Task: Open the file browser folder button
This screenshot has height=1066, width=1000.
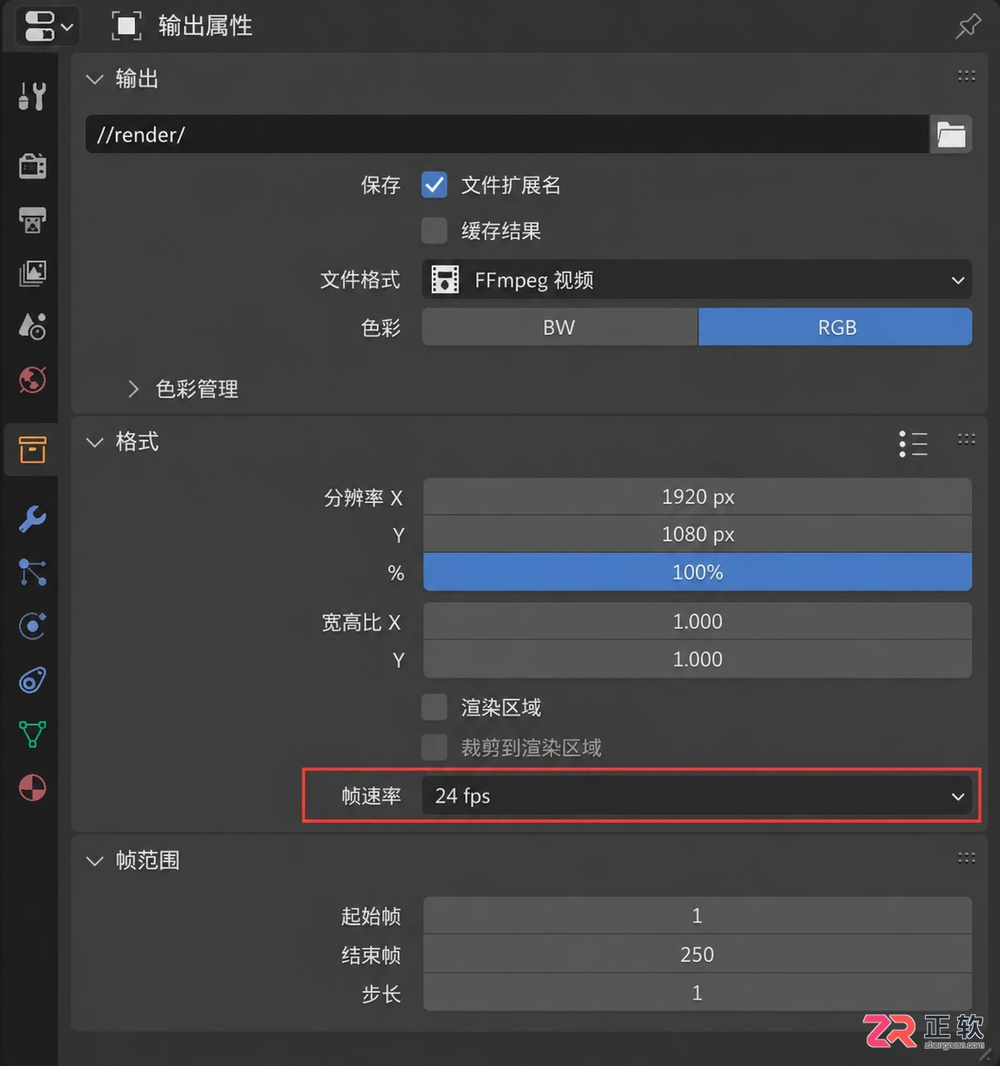Action: 951,134
